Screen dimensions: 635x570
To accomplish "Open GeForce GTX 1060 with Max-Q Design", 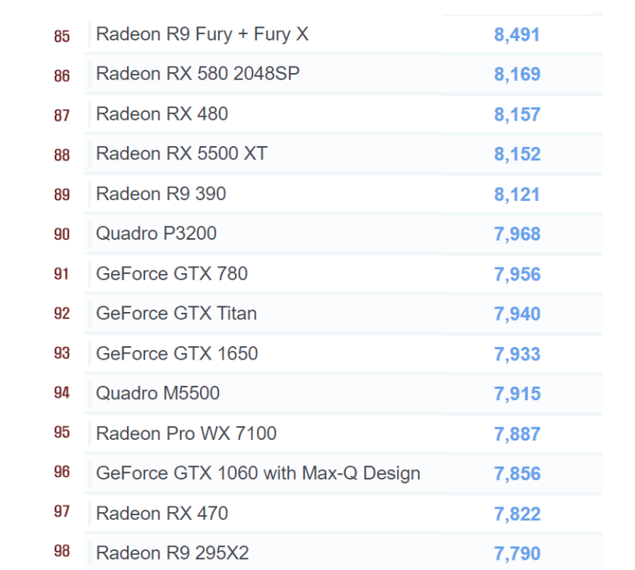I will click(x=258, y=473).
